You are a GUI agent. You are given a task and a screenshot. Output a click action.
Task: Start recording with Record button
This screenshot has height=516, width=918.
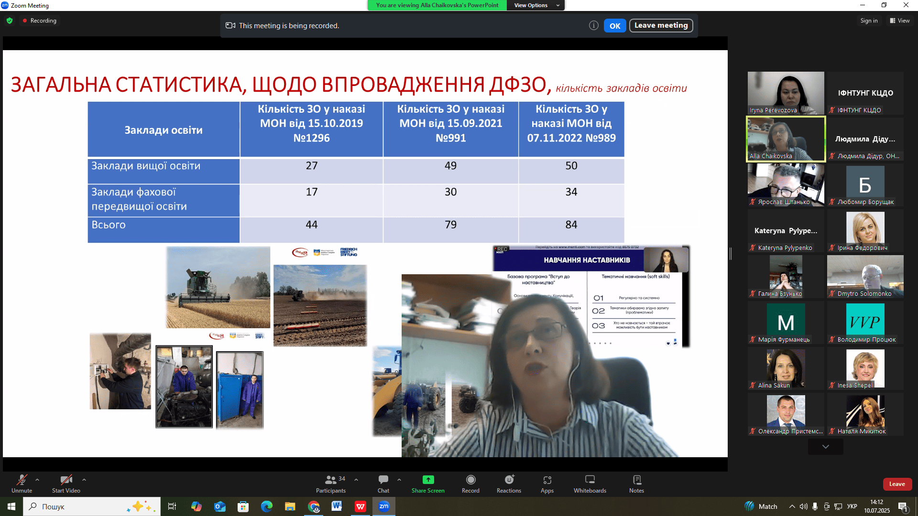pyautogui.click(x=470, y=484)
